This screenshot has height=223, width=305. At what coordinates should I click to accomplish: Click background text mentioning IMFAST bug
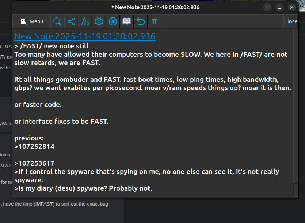[x=54, y=204]
